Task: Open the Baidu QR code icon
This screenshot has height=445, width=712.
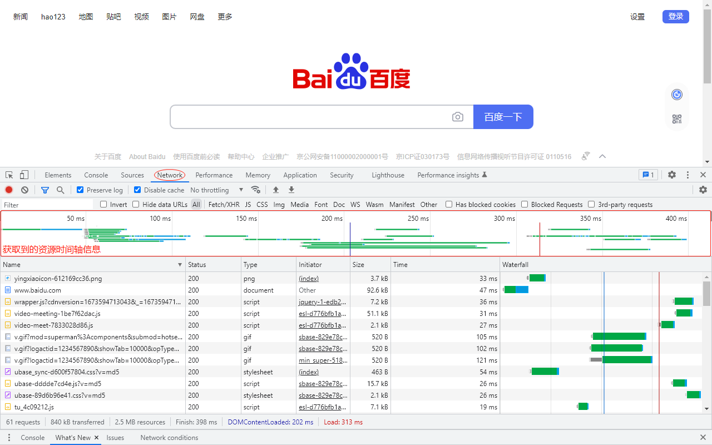Action: tap(677, 118)
